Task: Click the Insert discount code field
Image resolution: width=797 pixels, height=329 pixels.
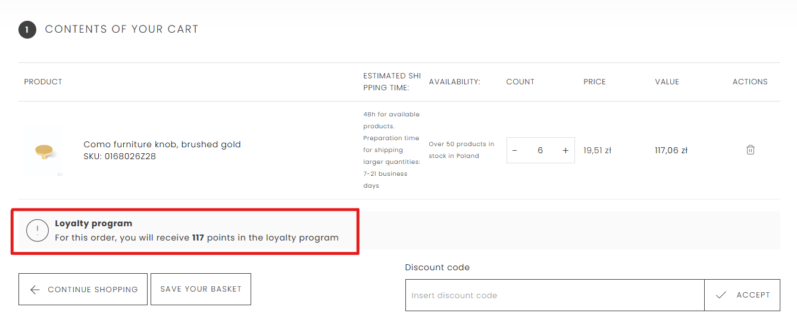Action: point(554,295)
